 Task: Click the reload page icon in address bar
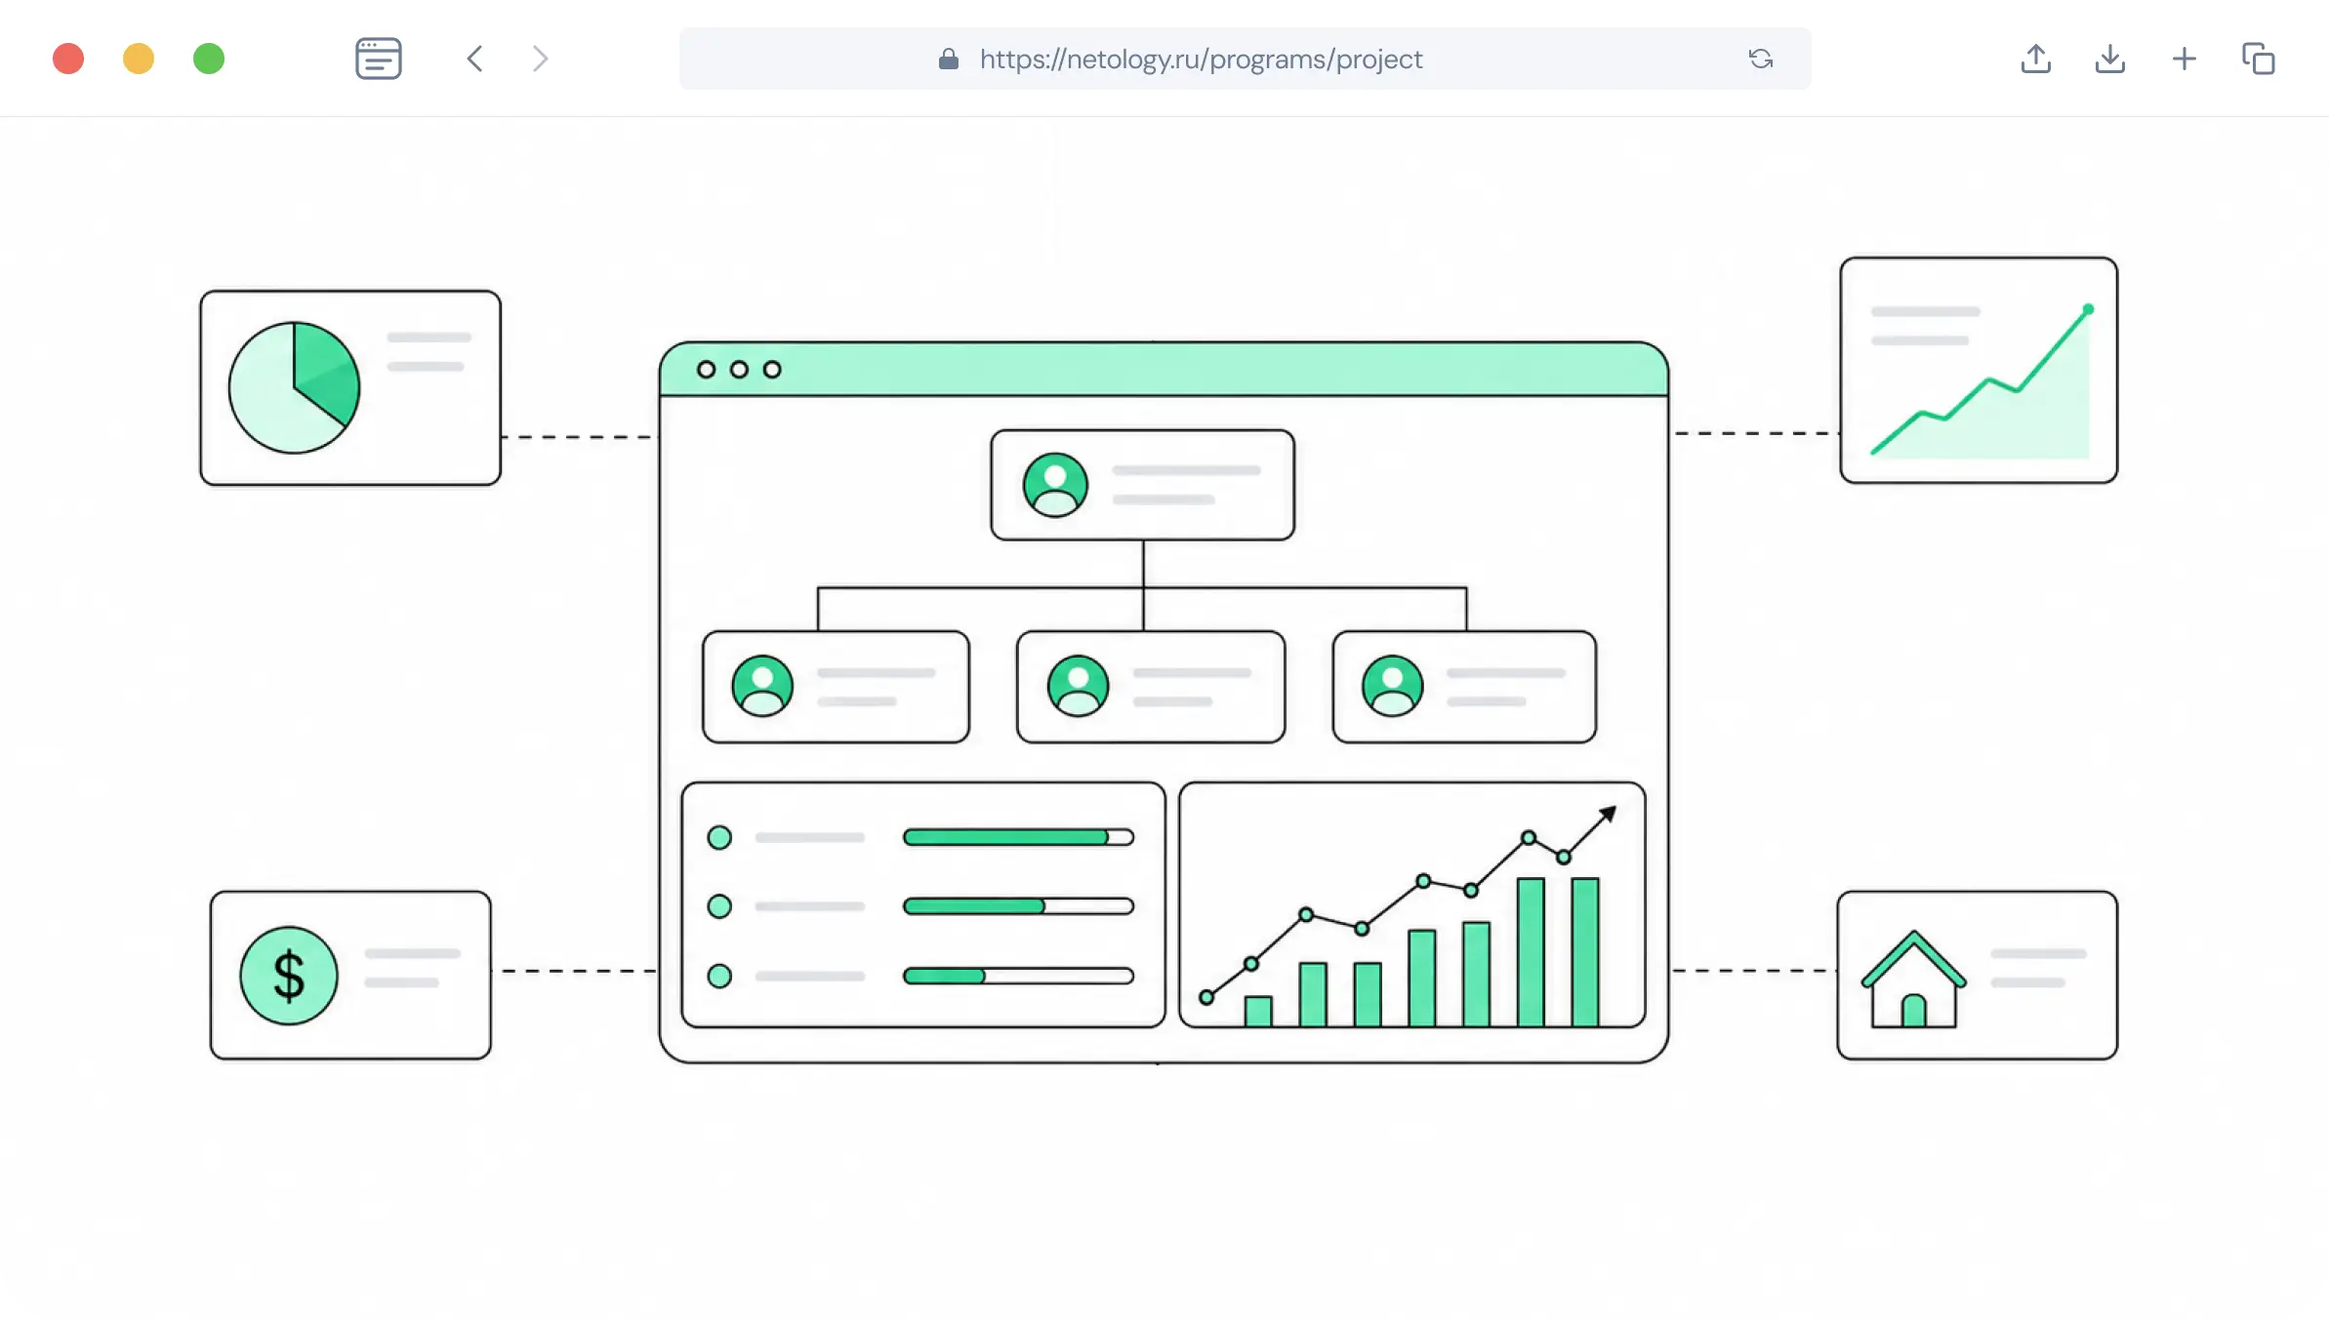[x=1761, y=59]
